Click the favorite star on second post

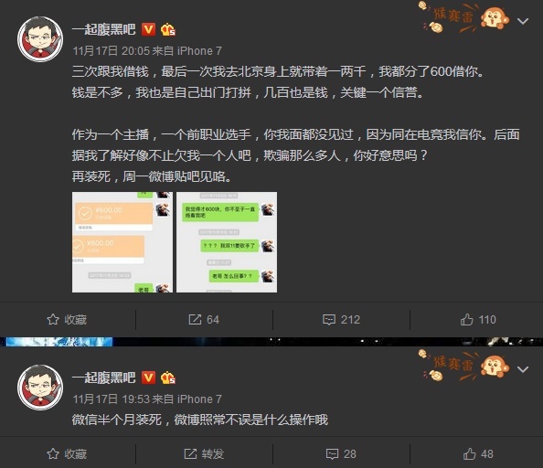point(53,453)
